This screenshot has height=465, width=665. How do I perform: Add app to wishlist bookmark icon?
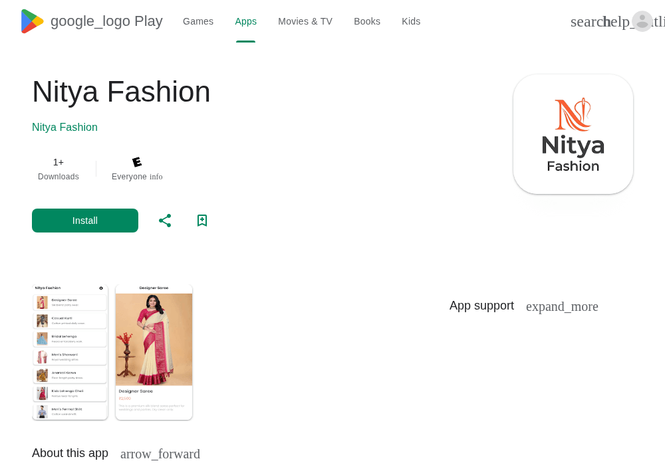[x=202, y=221]
